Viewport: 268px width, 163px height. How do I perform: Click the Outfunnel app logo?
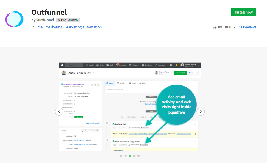tap(14, 19)
